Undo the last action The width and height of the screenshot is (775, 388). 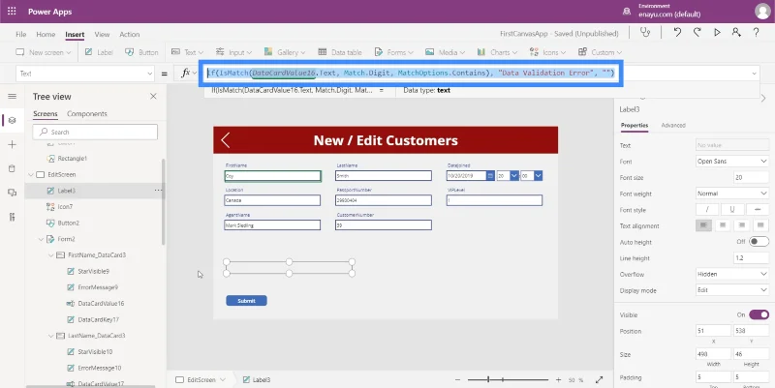(677, 32)
